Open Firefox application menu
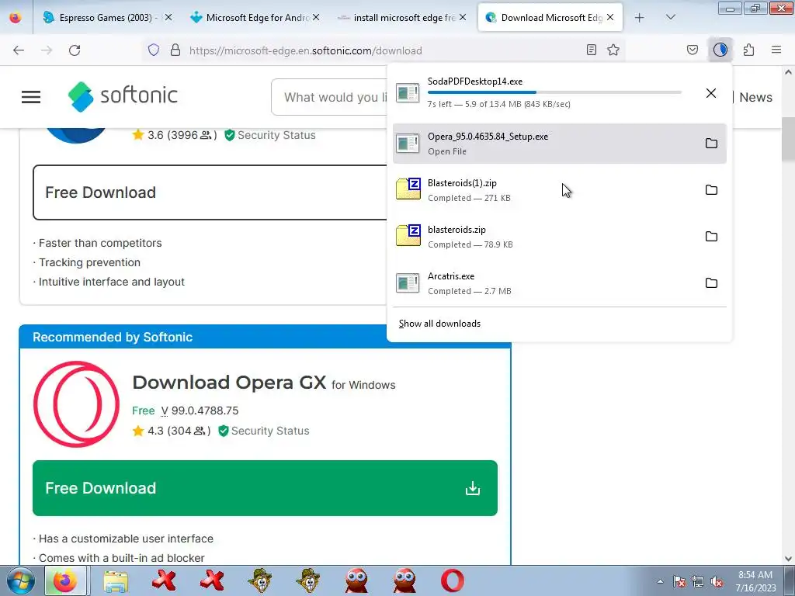The width and height of the screenshot is (795, 596). (x=776, y=50)
